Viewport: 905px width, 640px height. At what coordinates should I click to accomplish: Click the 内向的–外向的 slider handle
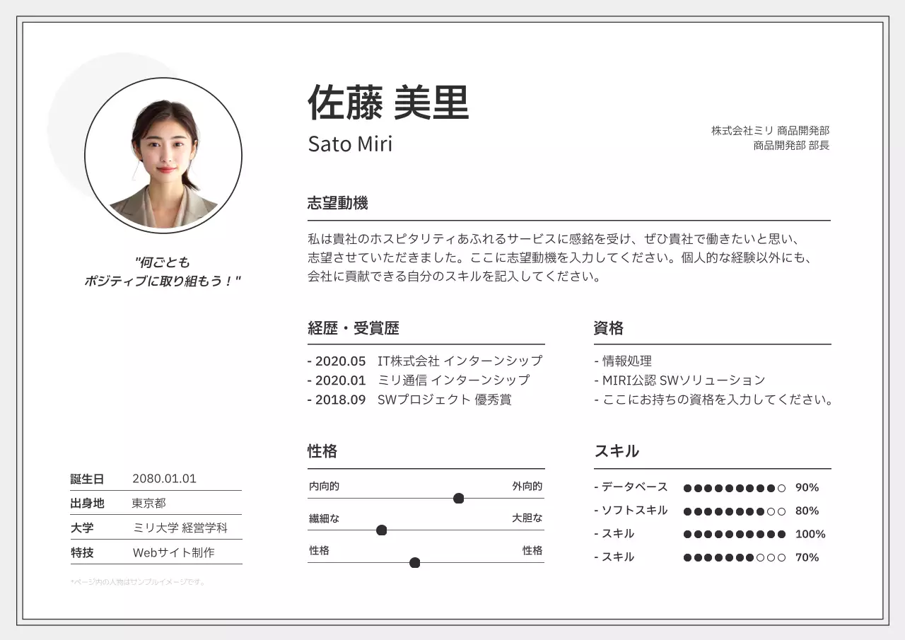pyautogui.click(x=458, y=499)
